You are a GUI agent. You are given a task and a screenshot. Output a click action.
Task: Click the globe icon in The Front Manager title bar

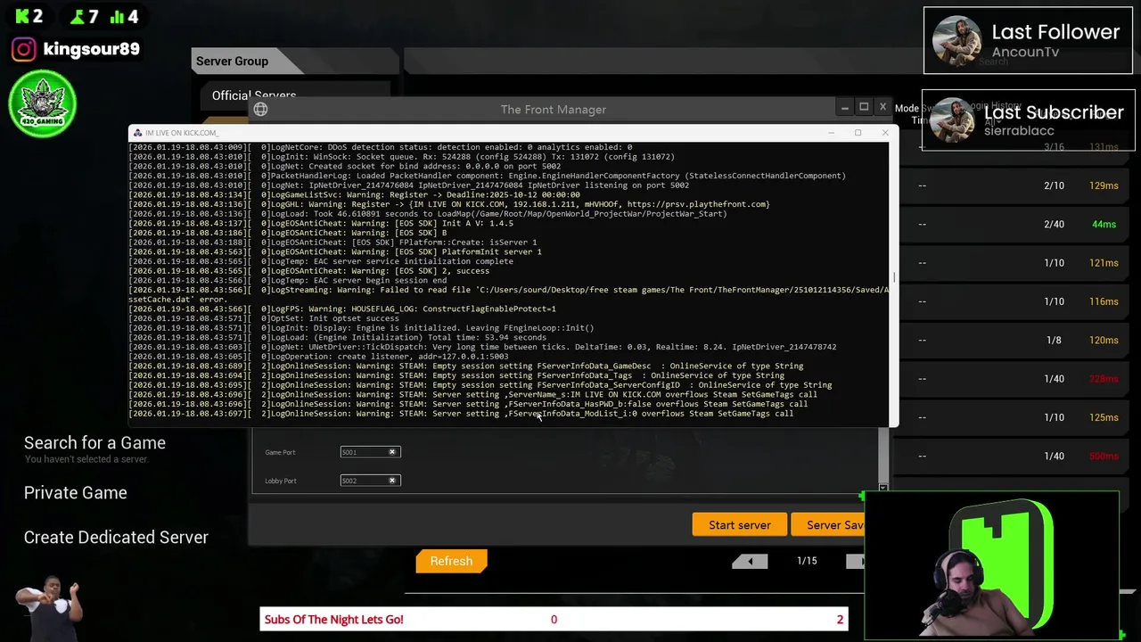point(260,109)
